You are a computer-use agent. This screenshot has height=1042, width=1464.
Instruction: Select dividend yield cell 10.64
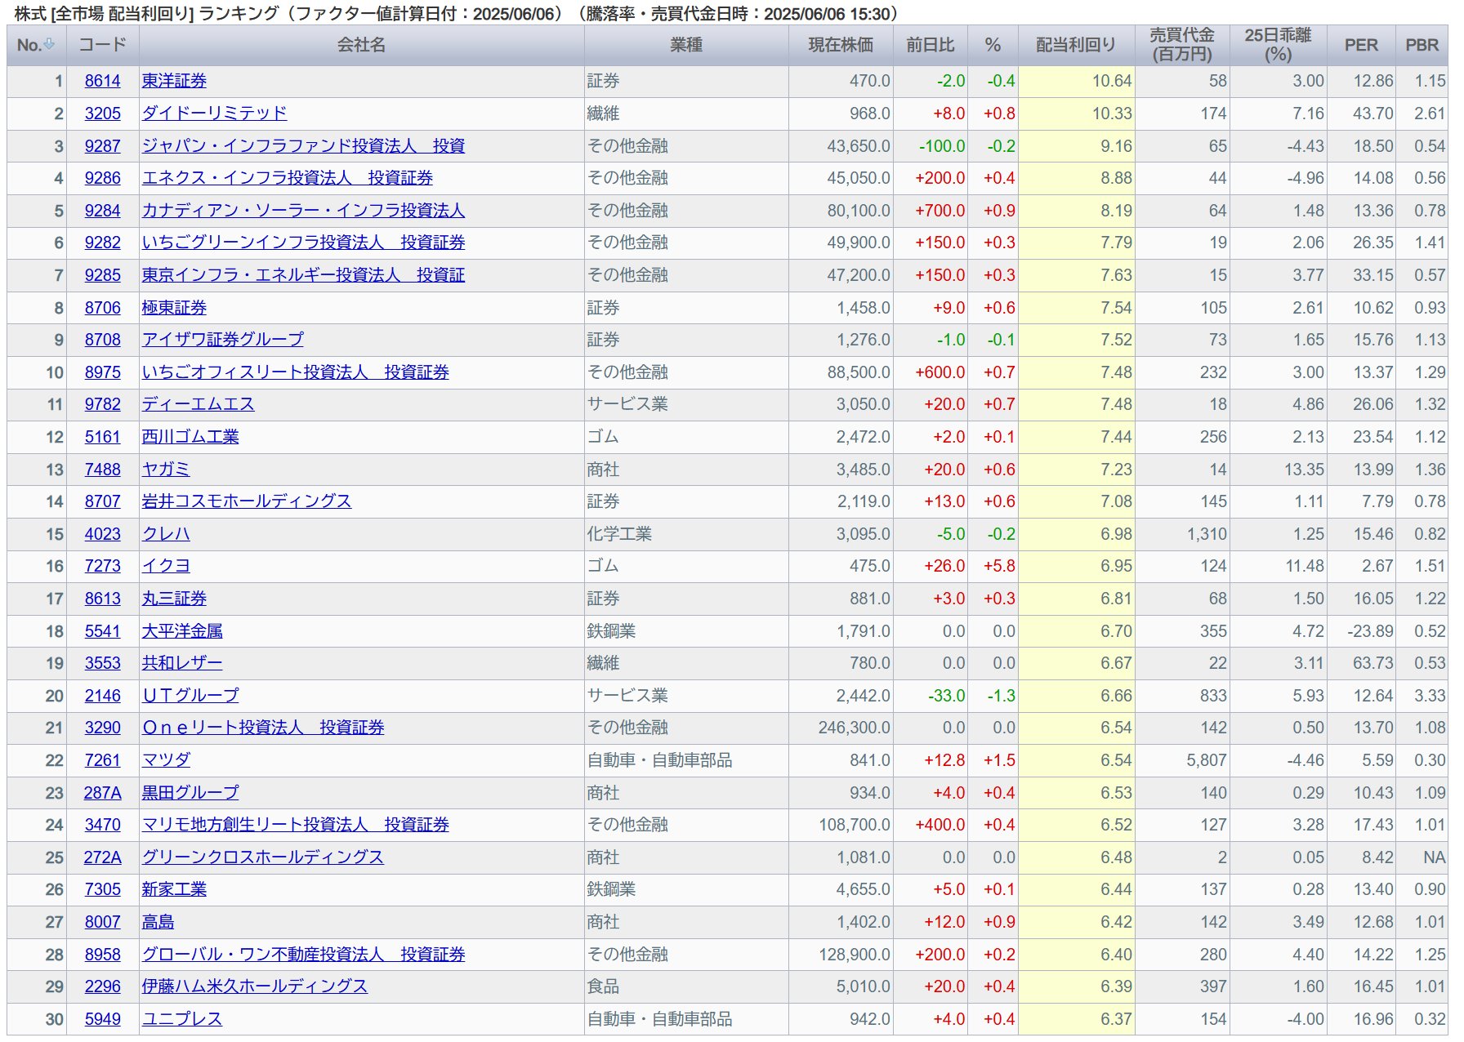pyautogui.click(x=1076, y=81)
